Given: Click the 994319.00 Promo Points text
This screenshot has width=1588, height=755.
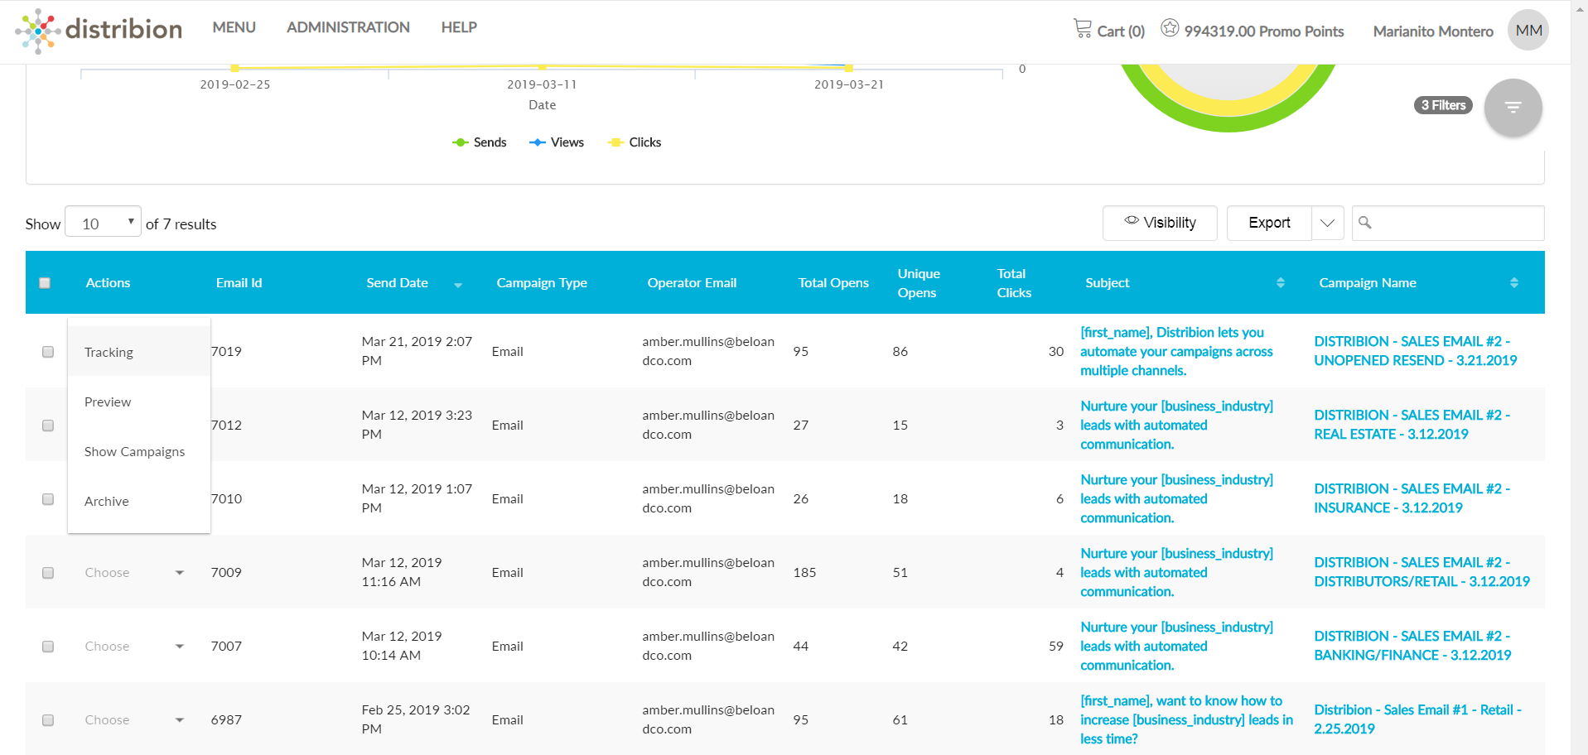Looking at the screenshot, I should click(1264, 31).
